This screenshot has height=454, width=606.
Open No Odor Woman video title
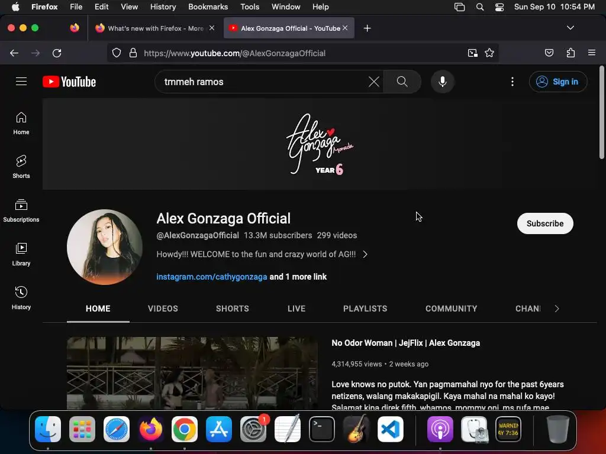click(406, 343)
